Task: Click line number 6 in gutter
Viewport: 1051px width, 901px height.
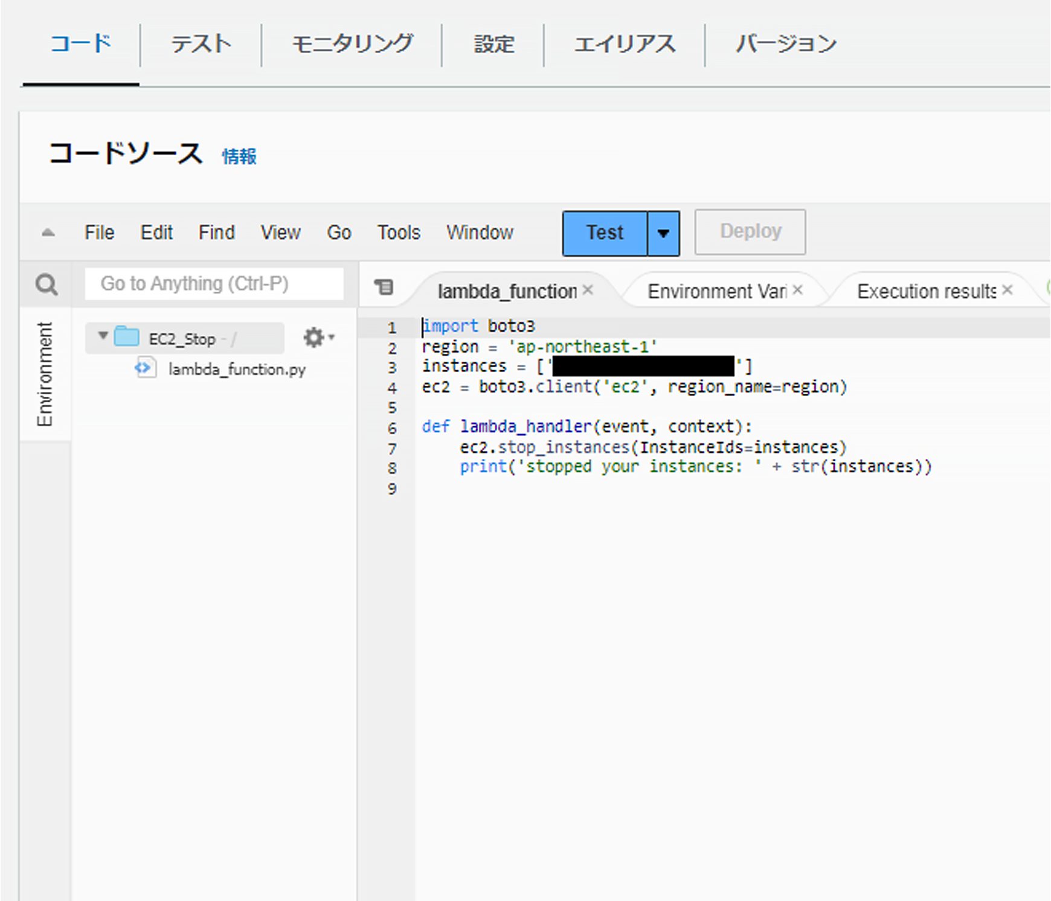Action: point(392,428)
